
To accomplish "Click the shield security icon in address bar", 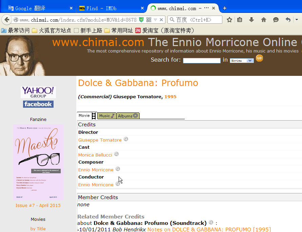I will 141,20.
